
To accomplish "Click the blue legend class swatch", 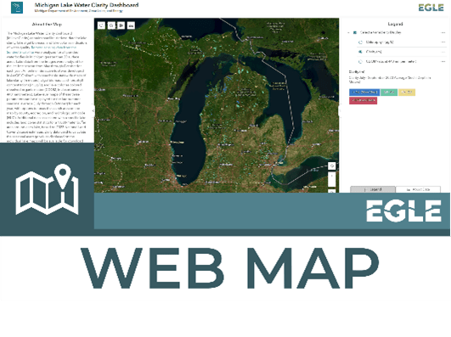I will [364, 92].
